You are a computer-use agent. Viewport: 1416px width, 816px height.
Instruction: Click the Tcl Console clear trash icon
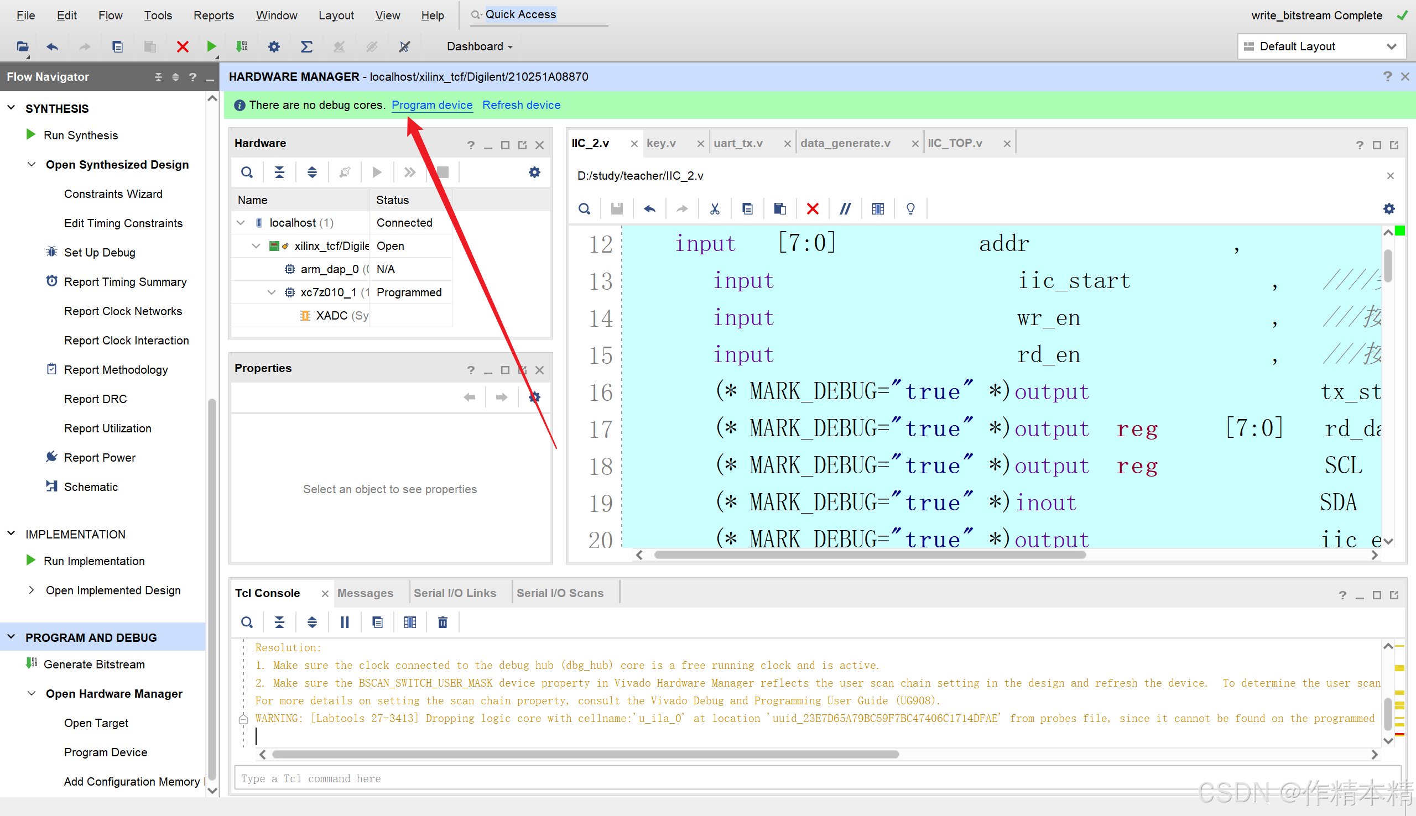442,622
